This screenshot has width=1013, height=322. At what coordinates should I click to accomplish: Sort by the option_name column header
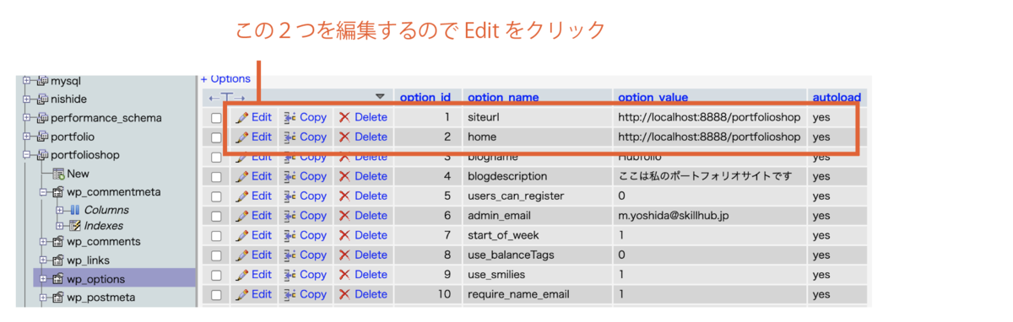click(x=503, y=97)
